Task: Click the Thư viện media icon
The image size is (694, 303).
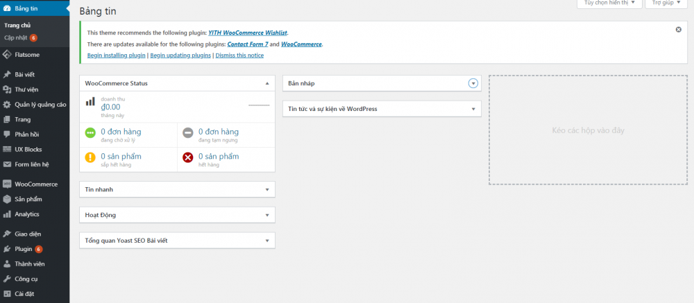Action: tap(7, 89)
